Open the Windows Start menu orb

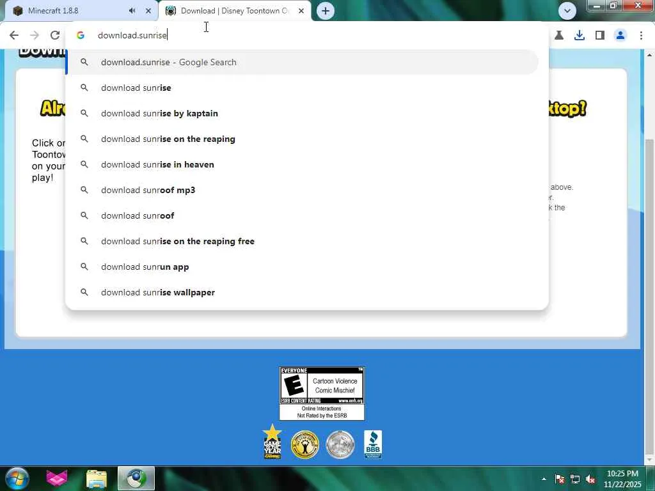[x=17, y=478]
